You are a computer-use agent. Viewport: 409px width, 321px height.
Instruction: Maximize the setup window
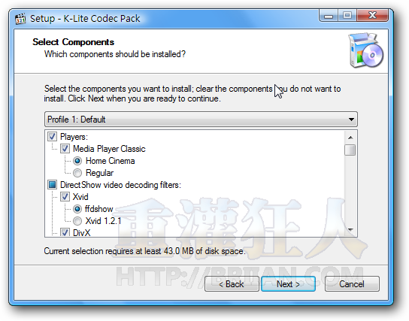click(x=347, y=16)
